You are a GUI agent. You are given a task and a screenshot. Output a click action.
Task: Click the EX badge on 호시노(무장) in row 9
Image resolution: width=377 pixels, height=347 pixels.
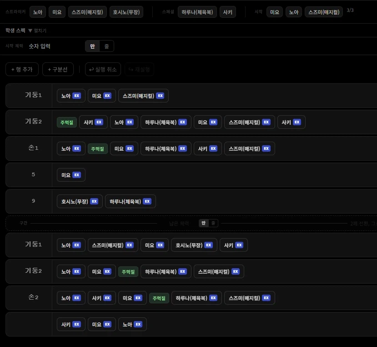pos(94,201)
